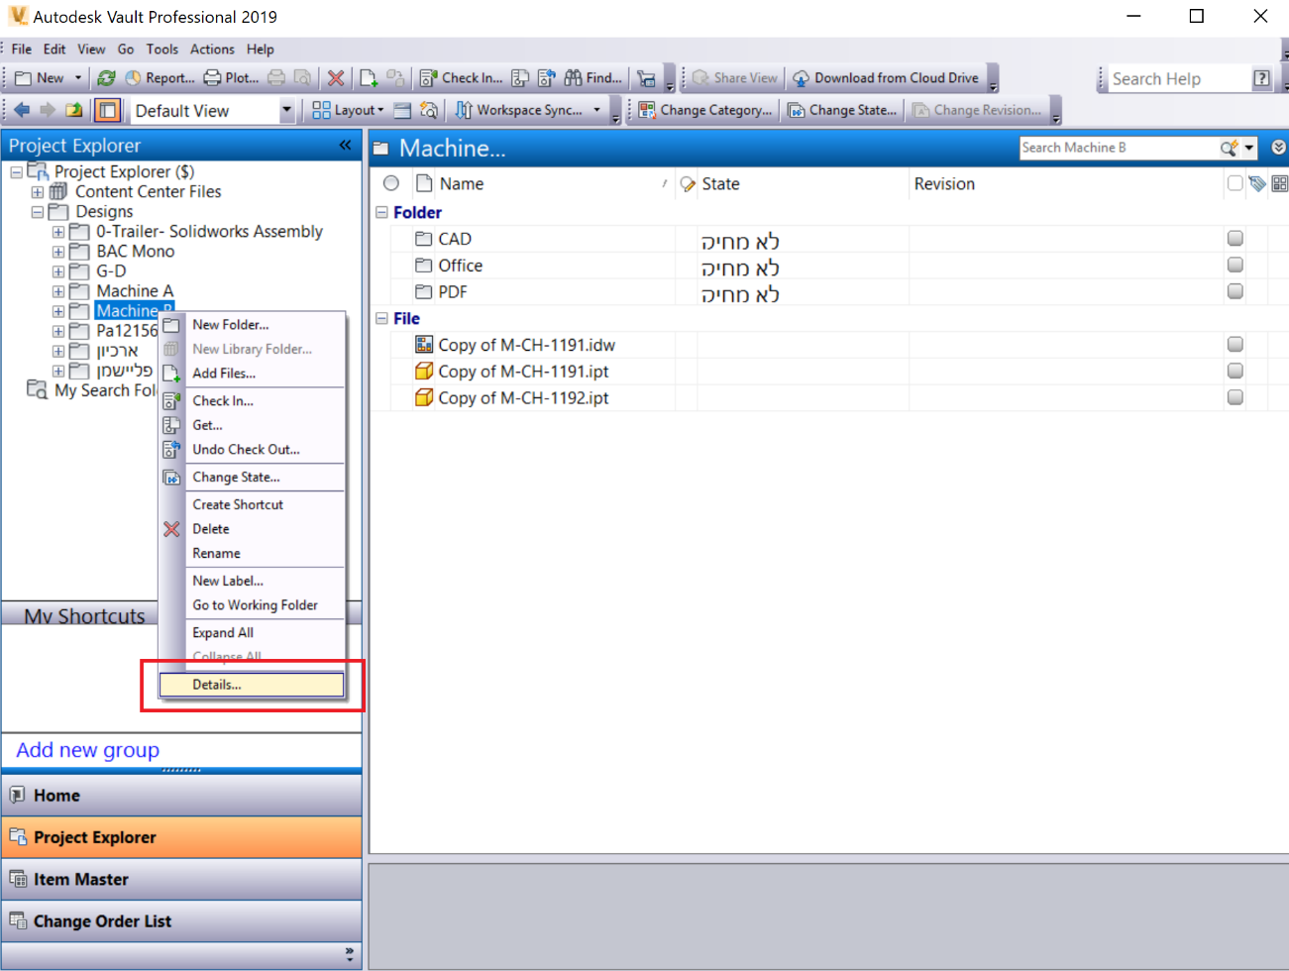Open the Default View dropdown

(x=286, y=110)
